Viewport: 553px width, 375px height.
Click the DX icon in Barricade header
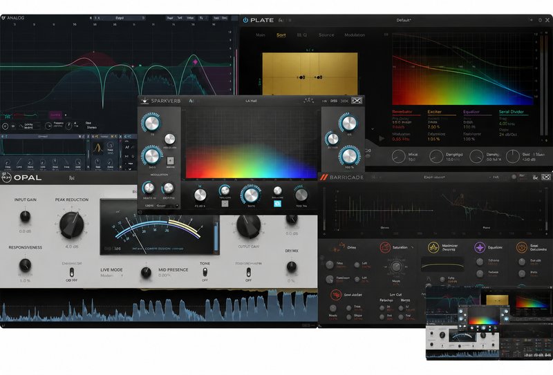tap(546, 177)
